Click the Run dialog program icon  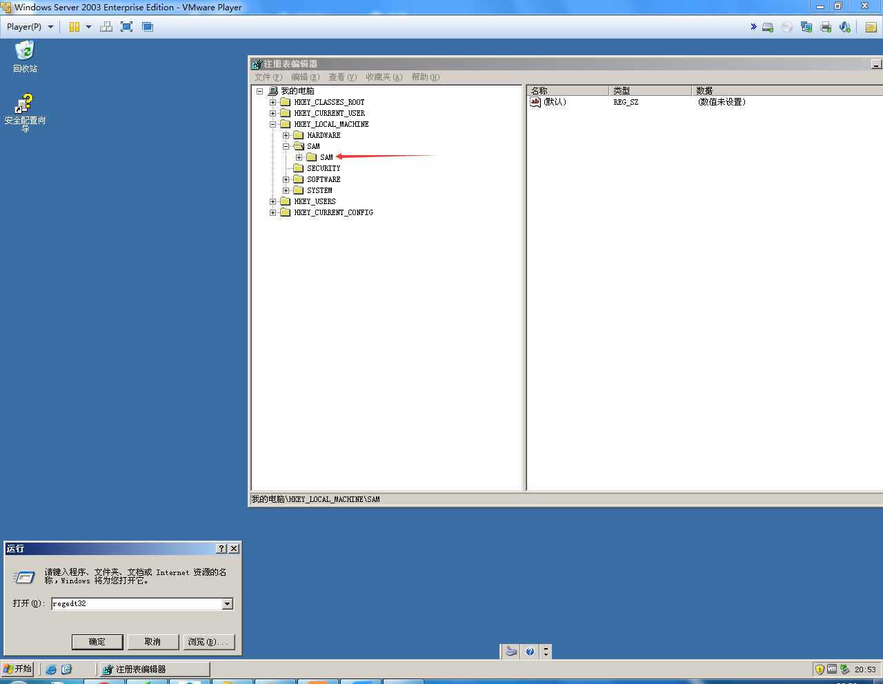(x=24, y=577)
